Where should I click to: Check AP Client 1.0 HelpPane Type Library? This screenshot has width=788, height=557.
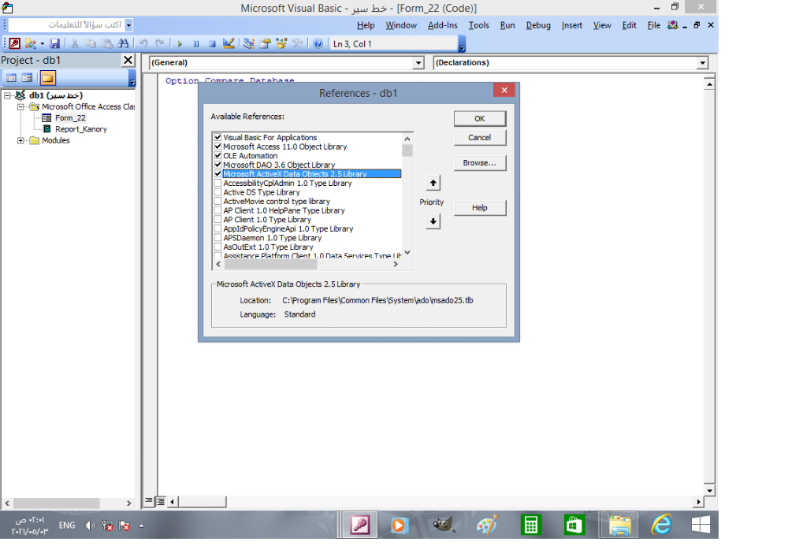(x=217, y=210)
